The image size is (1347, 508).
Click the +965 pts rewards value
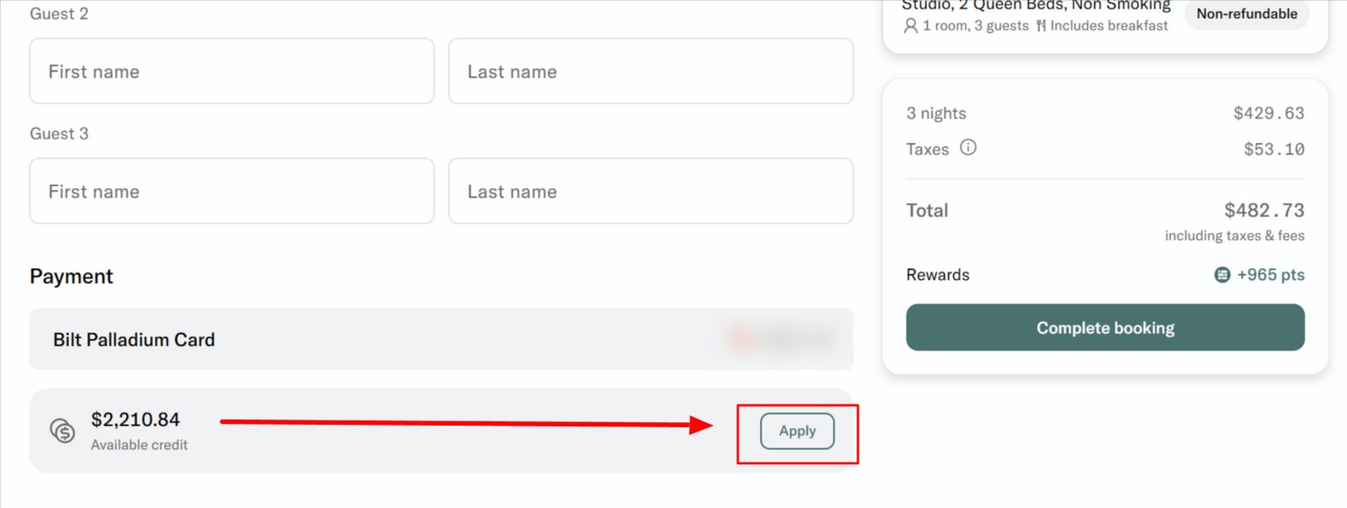pyautogui.click(x=1270, y=275)
